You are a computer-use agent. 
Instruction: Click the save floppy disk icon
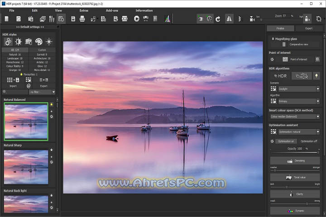point(73,19)
